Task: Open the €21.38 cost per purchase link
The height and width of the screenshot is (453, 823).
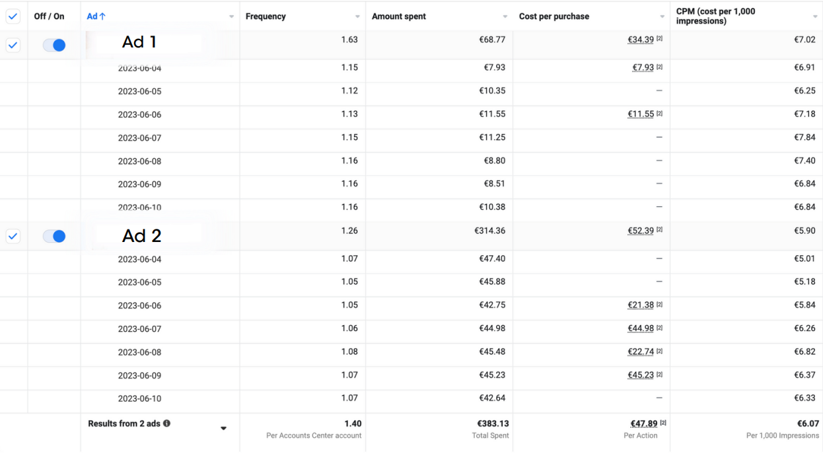Action: click(641, 305)
